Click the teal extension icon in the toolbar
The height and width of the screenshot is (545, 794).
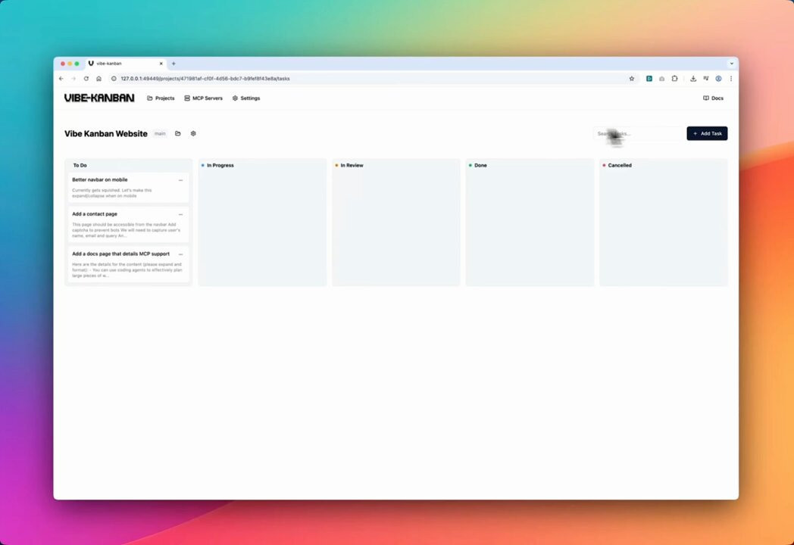pyautogui.click(x=649, y=79)
